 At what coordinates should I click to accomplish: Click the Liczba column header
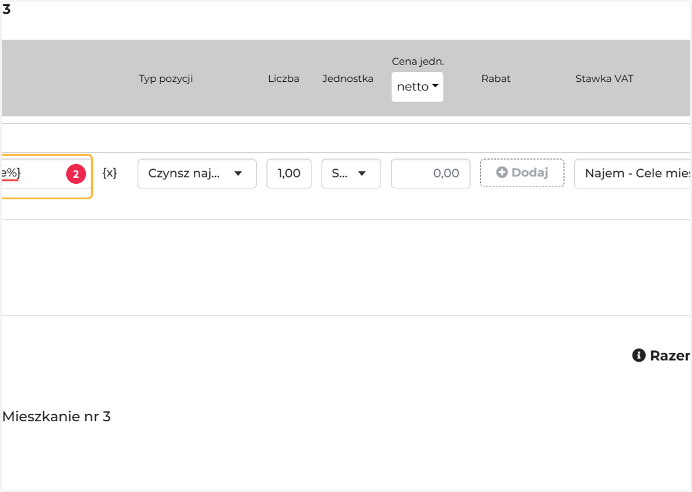(x=284, y=79)
